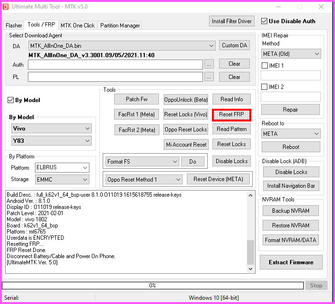Clear the PL file field
The height and width of the screenshot is (304, 335).
coord(234,77)
